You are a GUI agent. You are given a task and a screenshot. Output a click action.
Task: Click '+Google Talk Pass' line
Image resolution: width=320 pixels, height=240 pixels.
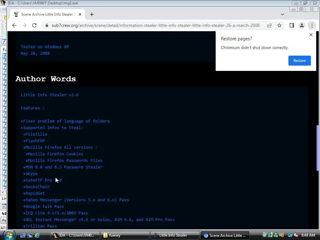pyautogui.click(x=43, y=207)
